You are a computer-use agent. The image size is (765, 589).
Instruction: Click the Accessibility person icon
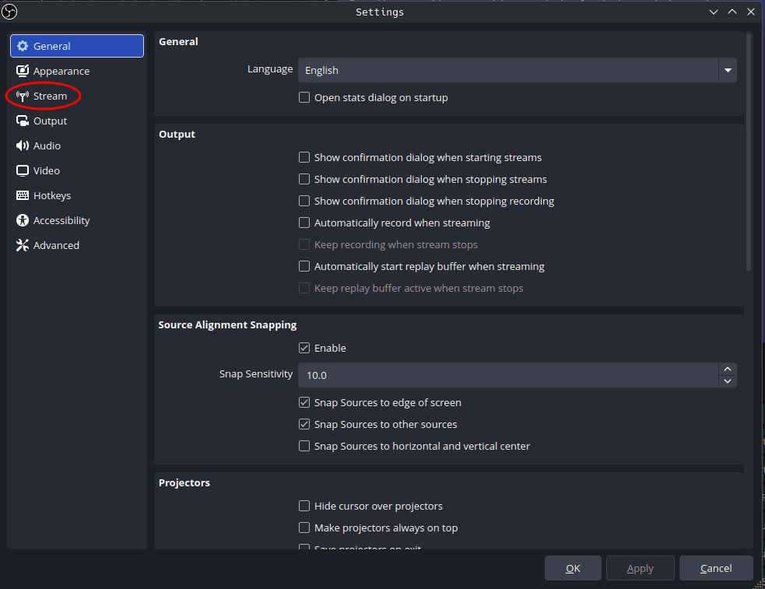(x=23, y=220)
